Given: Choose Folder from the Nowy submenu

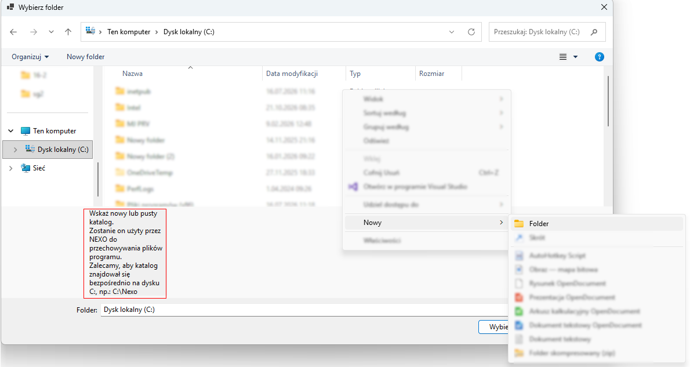Looking at the screenshot, I should (597, 224).
